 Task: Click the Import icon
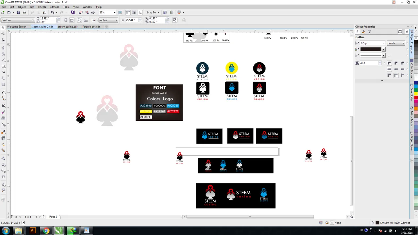[x=81, y=12]
